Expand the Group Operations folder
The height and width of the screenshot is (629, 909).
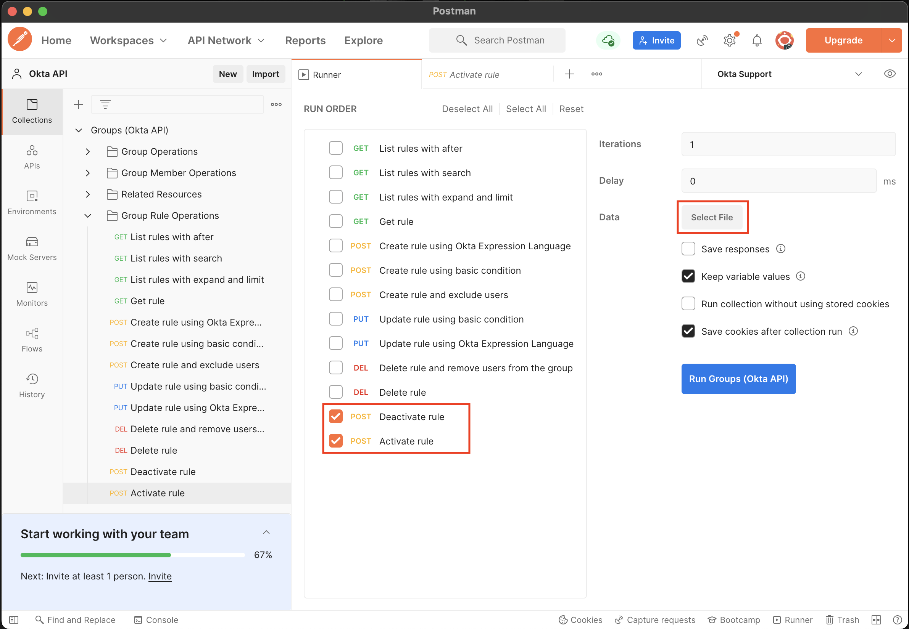88,152
